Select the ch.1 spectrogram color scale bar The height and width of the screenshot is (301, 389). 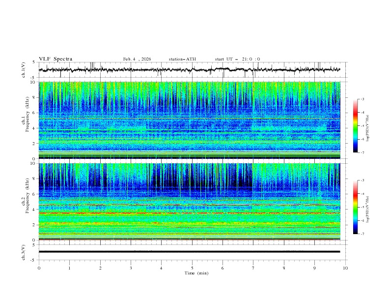tap(355, 126)
